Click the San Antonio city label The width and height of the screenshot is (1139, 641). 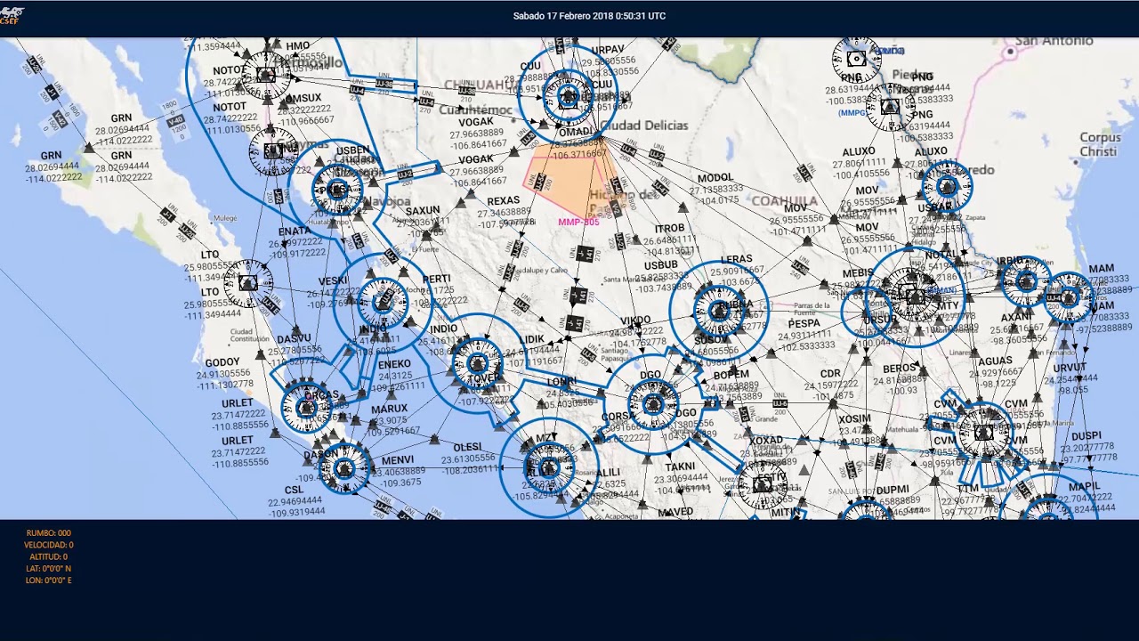tap(1054, 41)
